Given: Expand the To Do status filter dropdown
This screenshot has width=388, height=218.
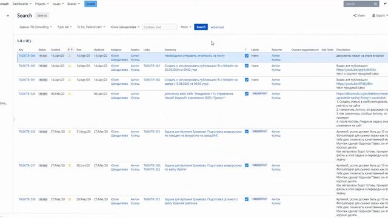Looking at the screenshot, I should point(91,27).
